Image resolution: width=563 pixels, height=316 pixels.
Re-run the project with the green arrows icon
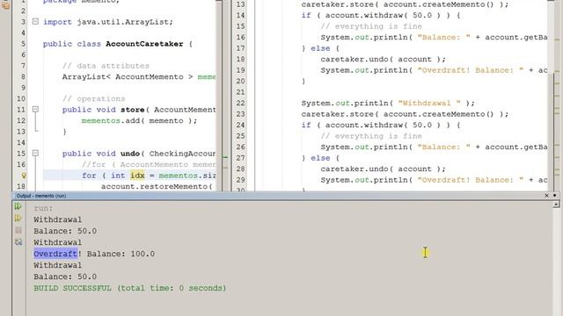coord(18,206)
